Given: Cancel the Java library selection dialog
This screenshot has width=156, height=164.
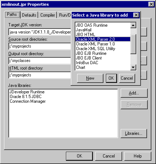Looking at the screenshot, I should (127, 78).
